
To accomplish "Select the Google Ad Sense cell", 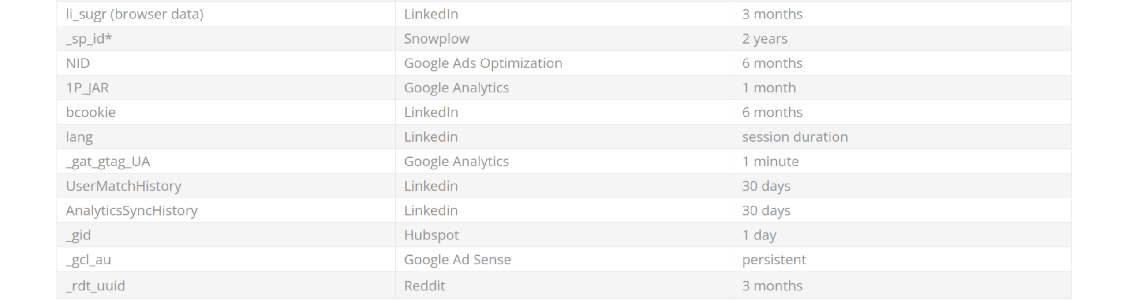I will 457,260.
